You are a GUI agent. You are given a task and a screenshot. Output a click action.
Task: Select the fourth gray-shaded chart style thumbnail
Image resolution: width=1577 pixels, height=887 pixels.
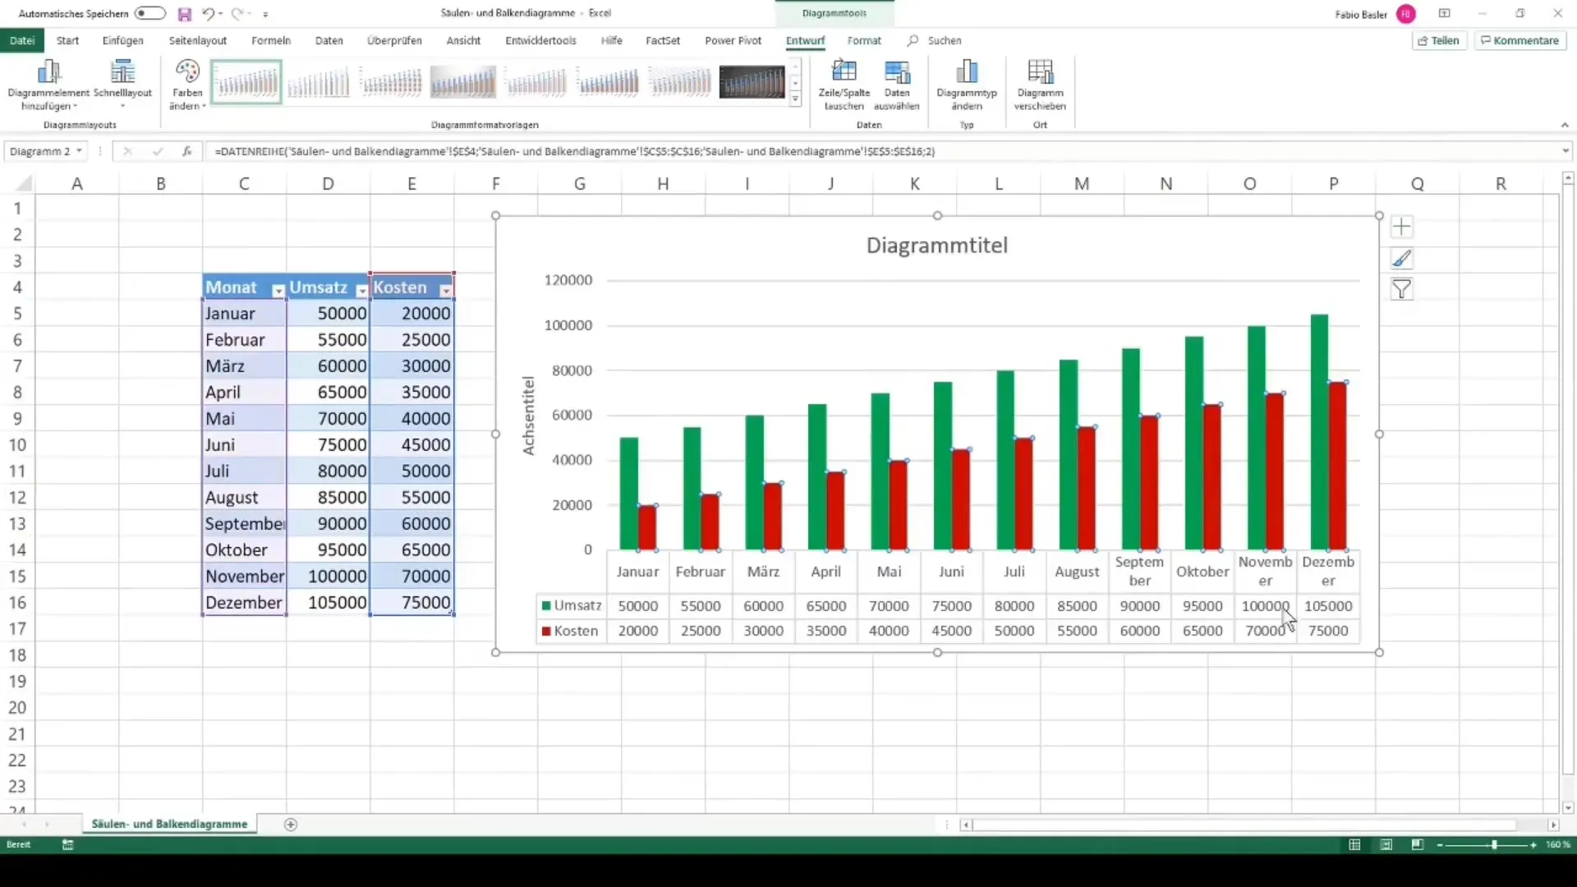[462, 82]
